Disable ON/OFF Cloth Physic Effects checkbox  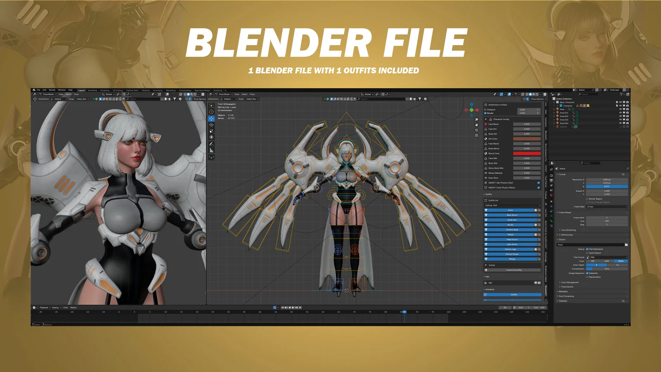tap(538, 188)
